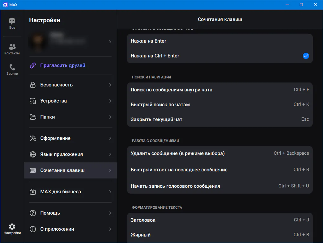Select the "Нажав на Ctrl + Enter" option
Screen dimensions: 323x243
220,56
